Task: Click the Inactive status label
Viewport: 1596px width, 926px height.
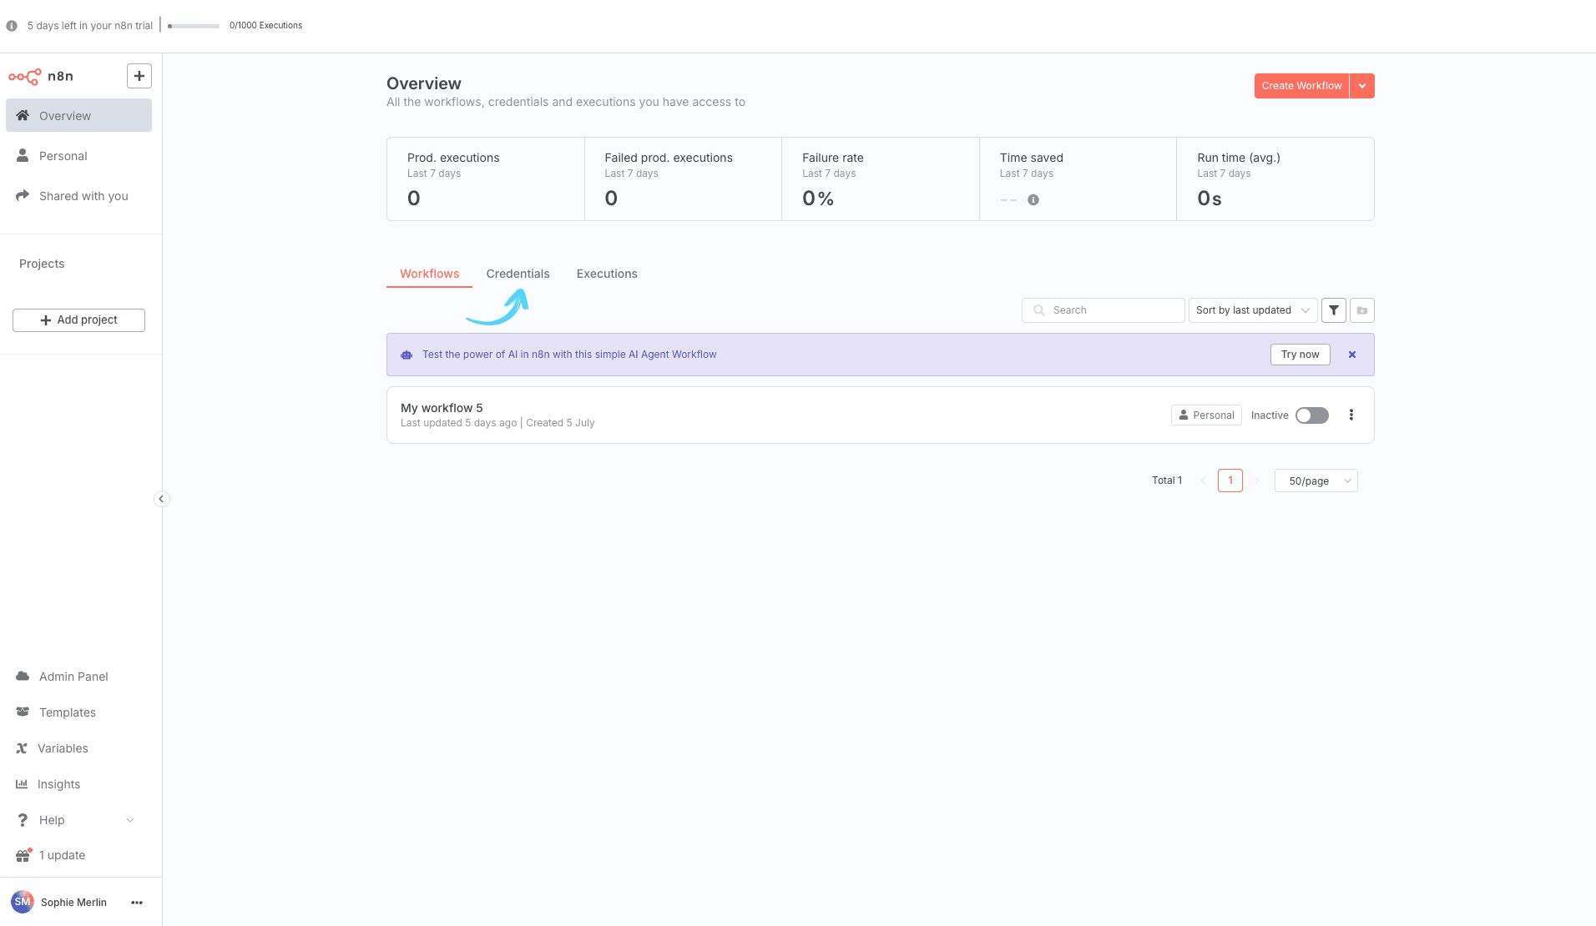Action: (x=1270, y=415)
